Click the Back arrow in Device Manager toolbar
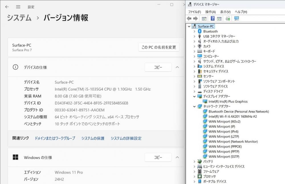 [x=189, y=18]
